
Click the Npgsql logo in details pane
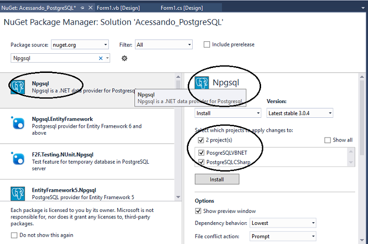[x=201, y=83]
